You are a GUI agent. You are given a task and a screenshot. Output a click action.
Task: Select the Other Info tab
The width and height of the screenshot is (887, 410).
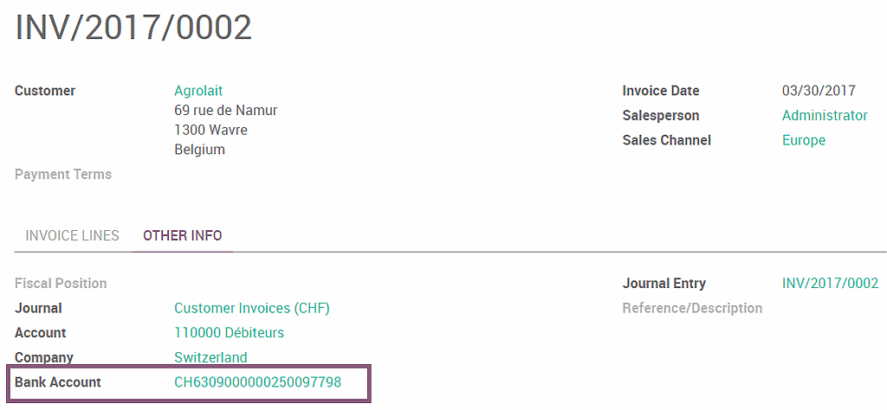coord(182,235)
